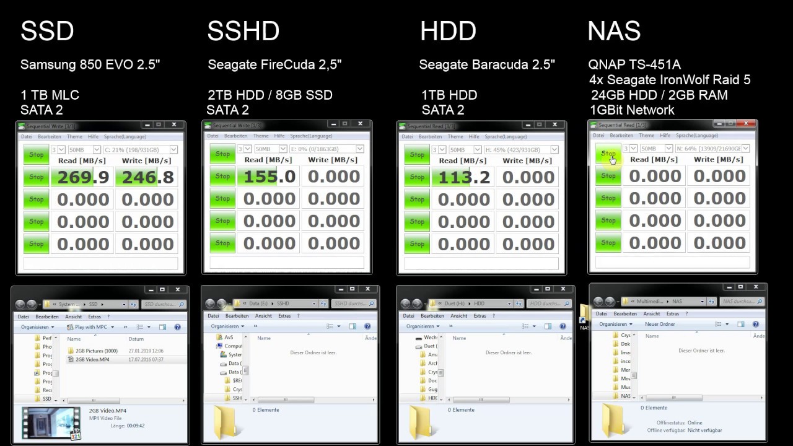Go back in the HDD Explorer window
This screenshot has height=446, width=793.
tap(405, 304)
